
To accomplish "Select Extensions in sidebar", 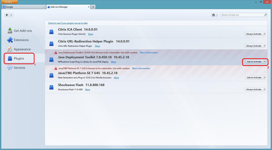I will [18, 40].
